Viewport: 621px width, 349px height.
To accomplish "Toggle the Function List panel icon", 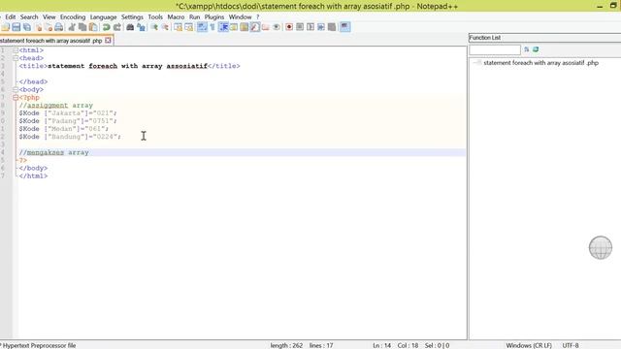I will pyautogui.click(x=255, y=27).
